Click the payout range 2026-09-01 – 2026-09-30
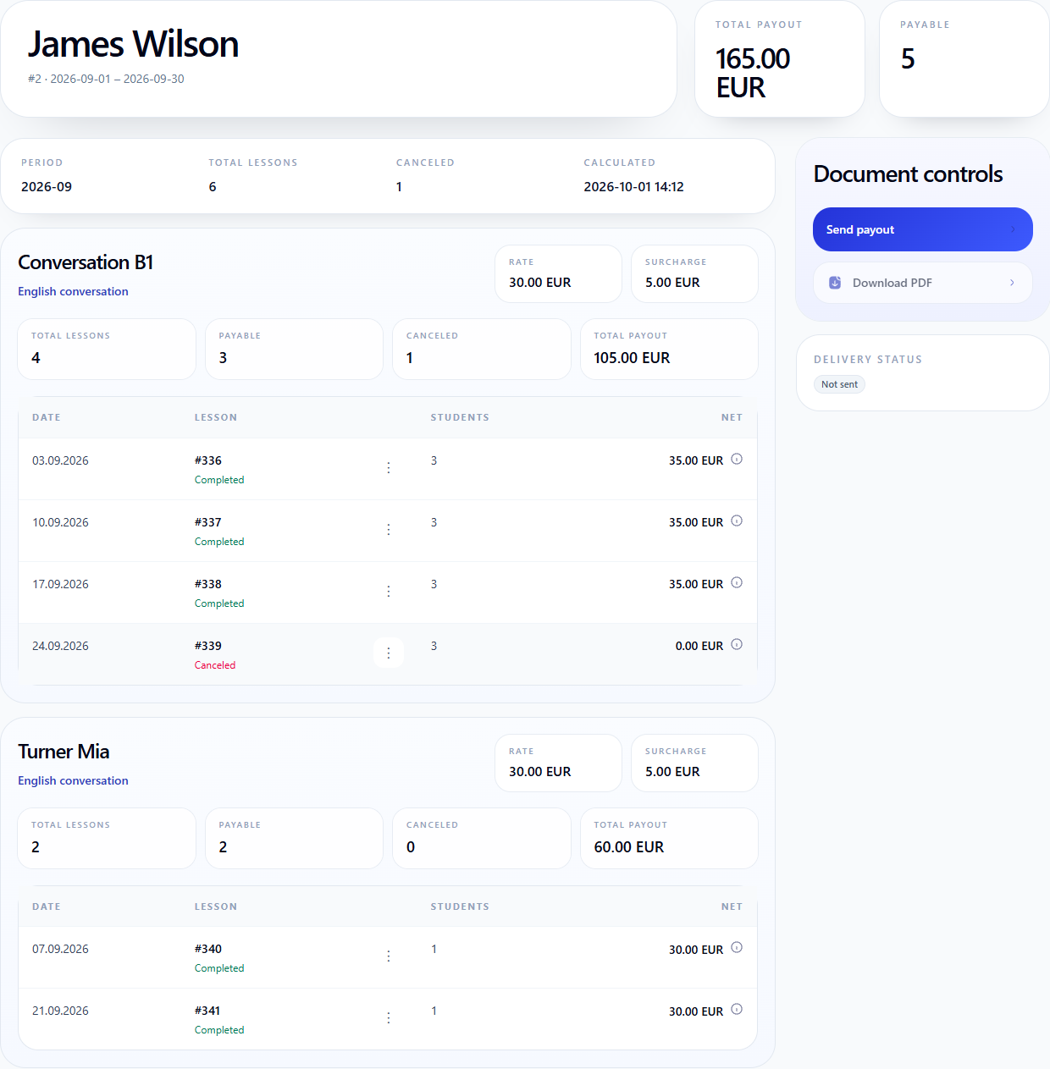This screenshot has width=1050, height=1069. click(x=117, y=79)
